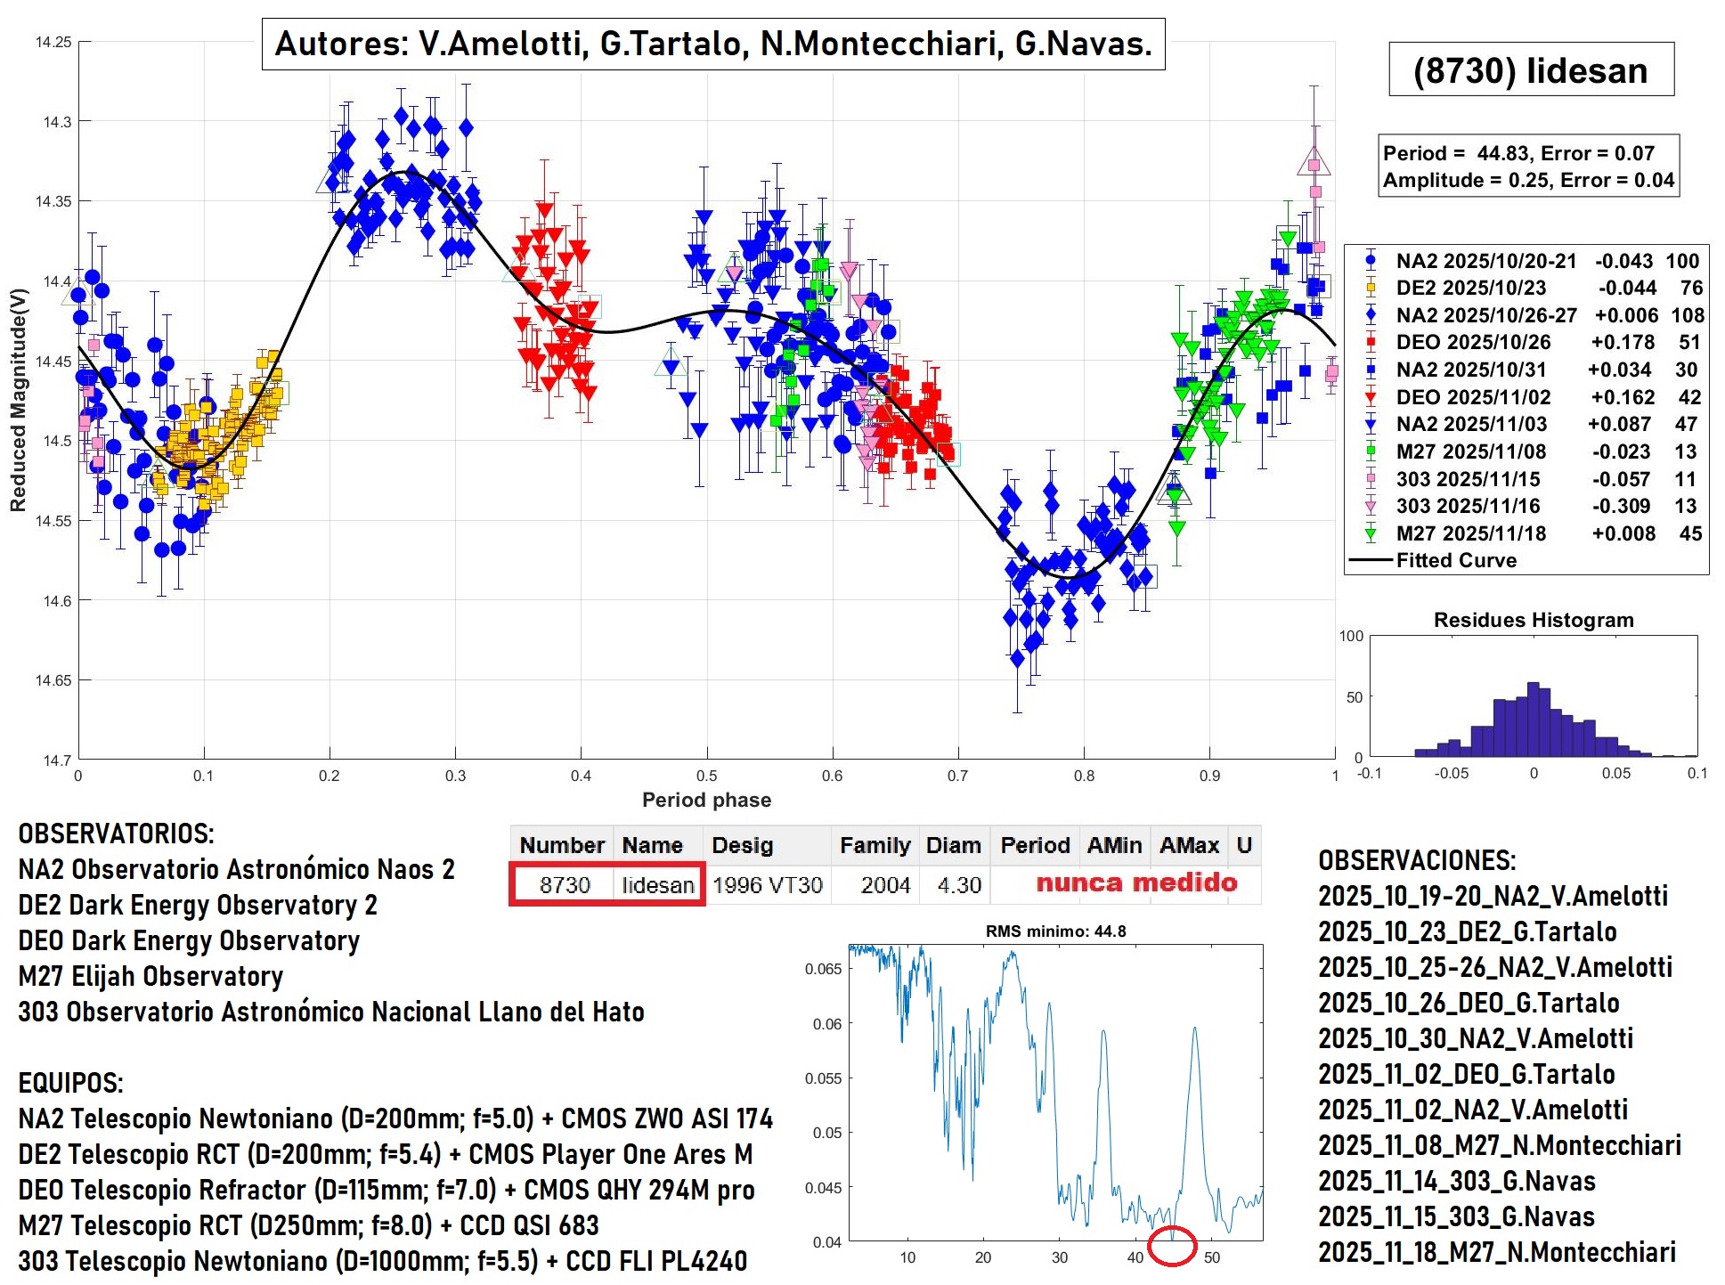Viewport: 1725px width, 1285px height.
Task: Click the Autores title box at the top
Action: [713, 43]
